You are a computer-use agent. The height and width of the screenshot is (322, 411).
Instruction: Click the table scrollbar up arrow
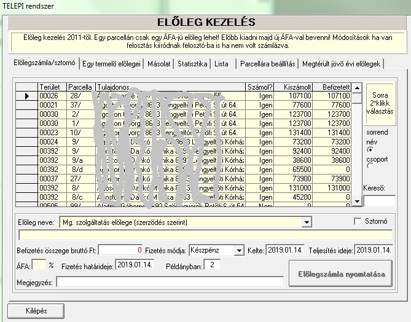pyautogui.click(x=357, y=88)
